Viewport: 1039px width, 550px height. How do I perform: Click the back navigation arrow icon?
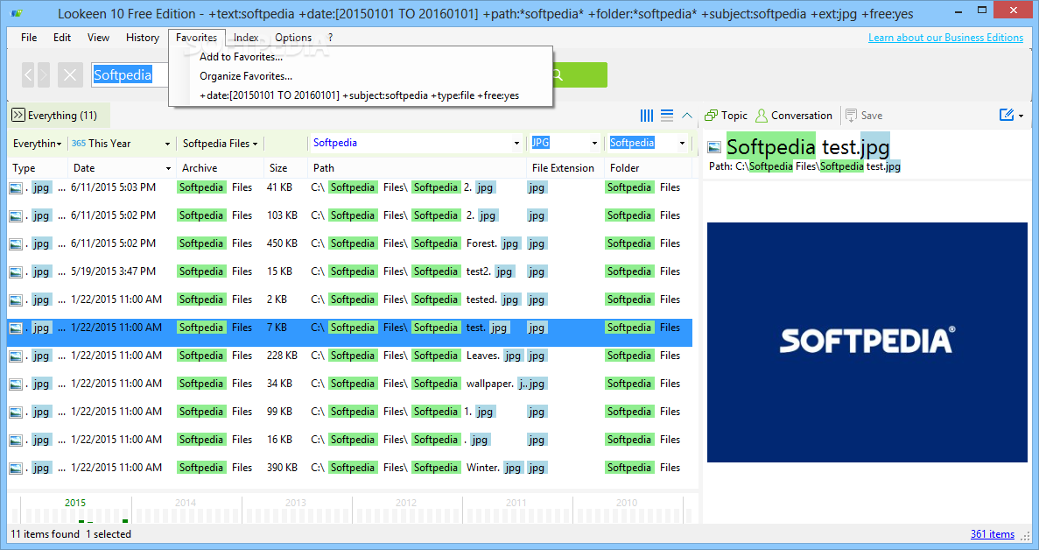pyautogui.click(x=28, y=74)
